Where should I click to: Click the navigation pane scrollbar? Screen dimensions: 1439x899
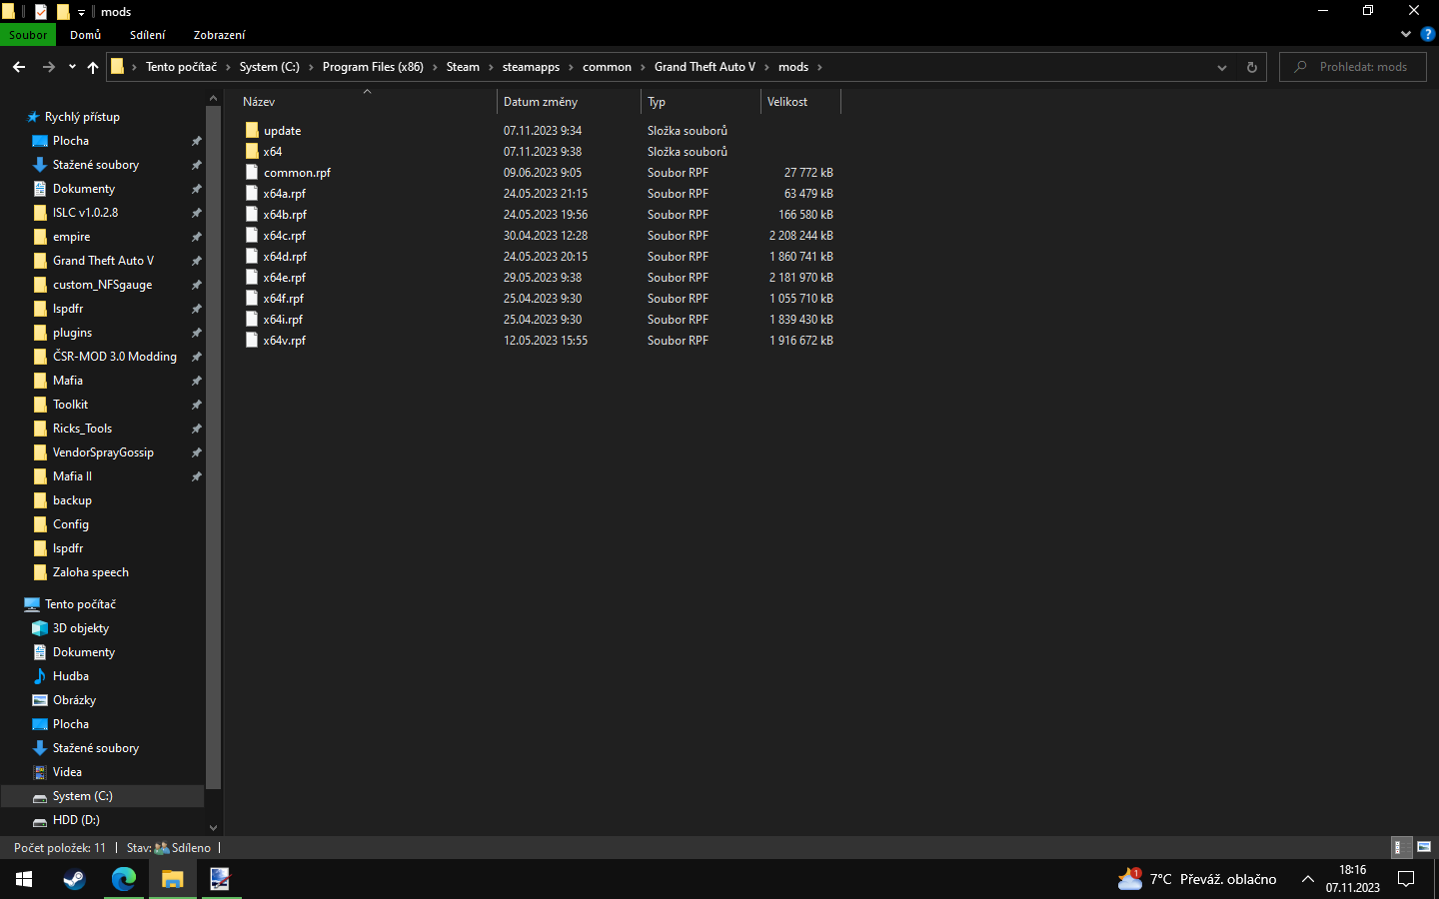pyautogui.click(x=213, y=446)
